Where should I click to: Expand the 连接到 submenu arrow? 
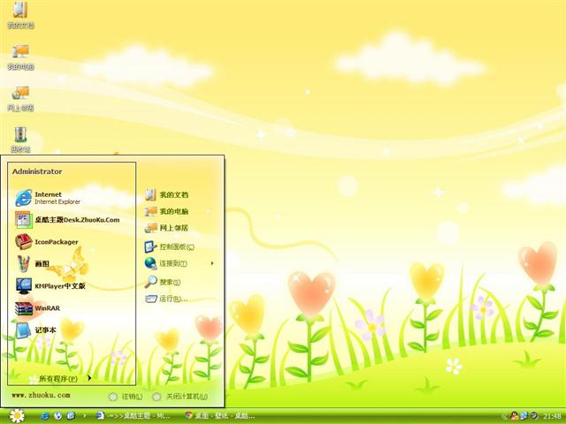point(212,263)
